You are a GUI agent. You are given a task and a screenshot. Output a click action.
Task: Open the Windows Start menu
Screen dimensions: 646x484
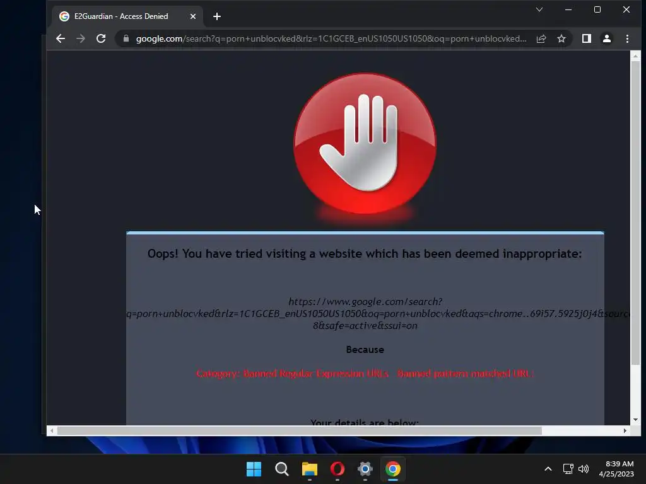pos(254,469)
